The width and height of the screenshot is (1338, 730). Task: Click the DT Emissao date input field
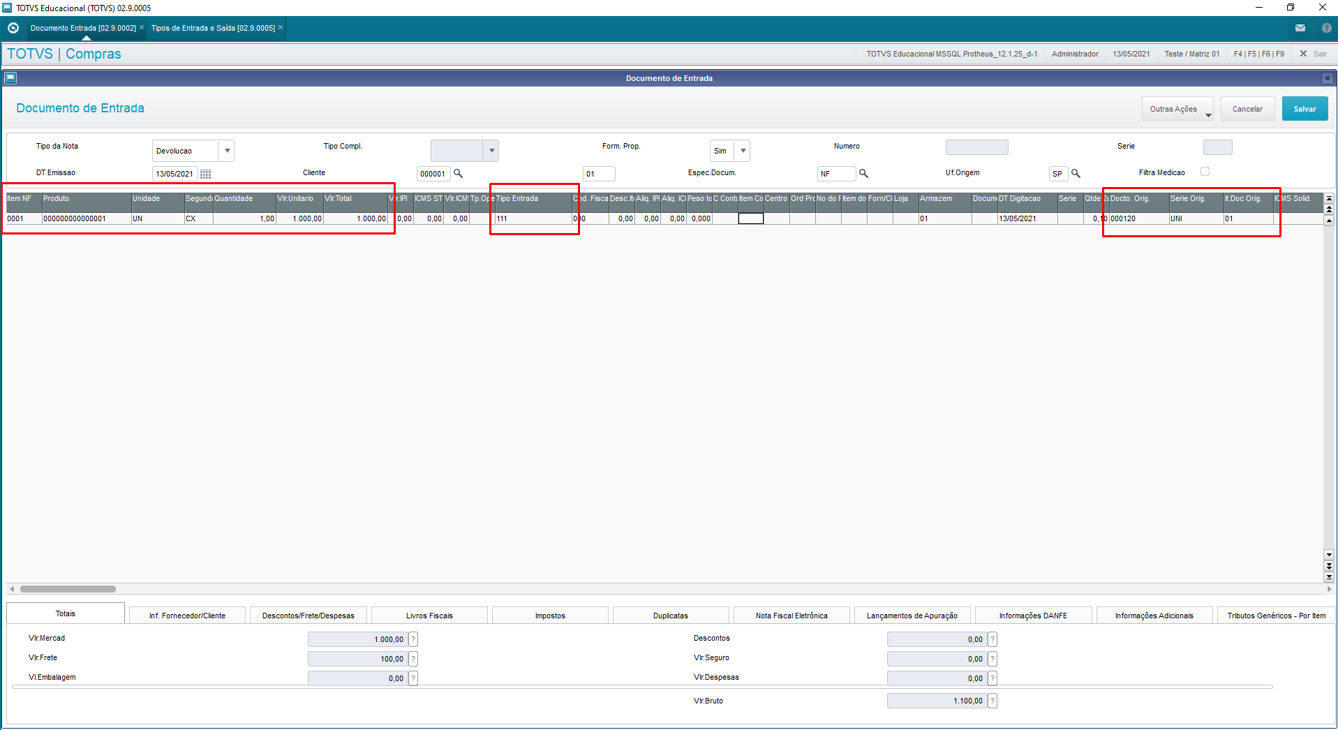(174, 174)
